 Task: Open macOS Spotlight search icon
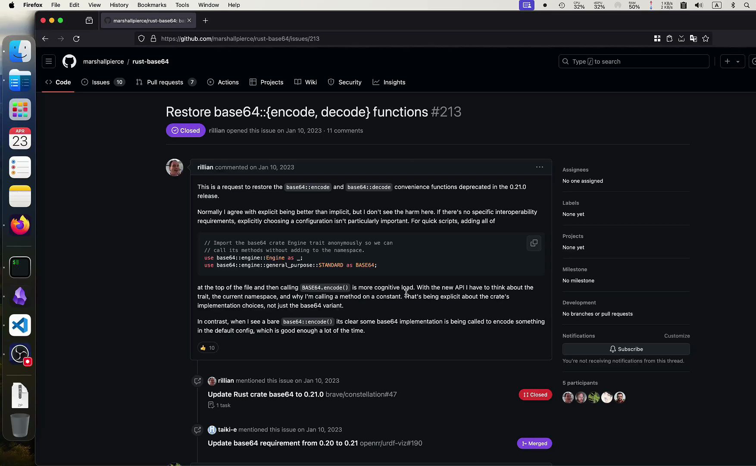747,5
